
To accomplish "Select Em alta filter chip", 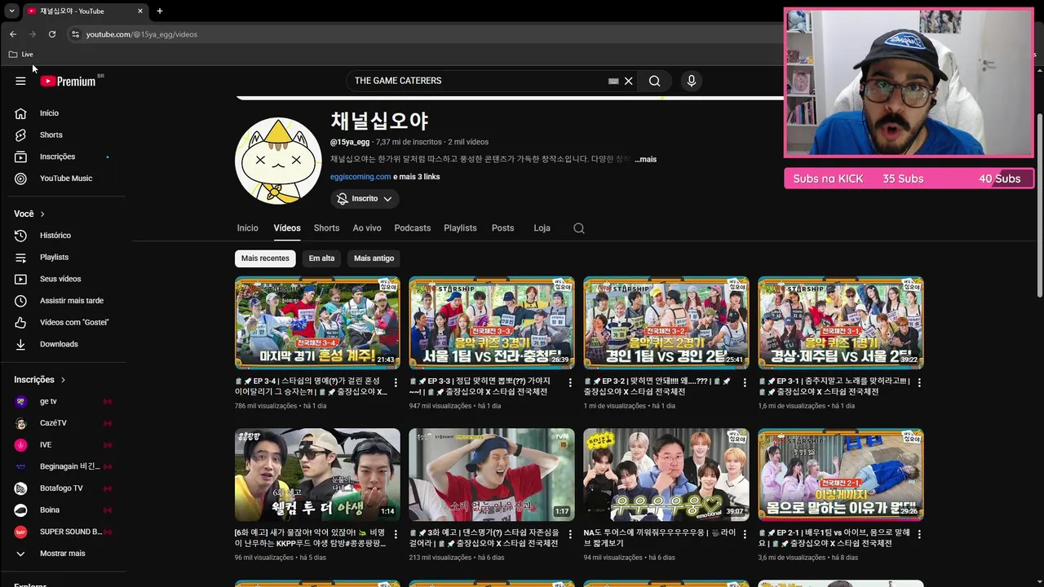I will coord(321,258).
